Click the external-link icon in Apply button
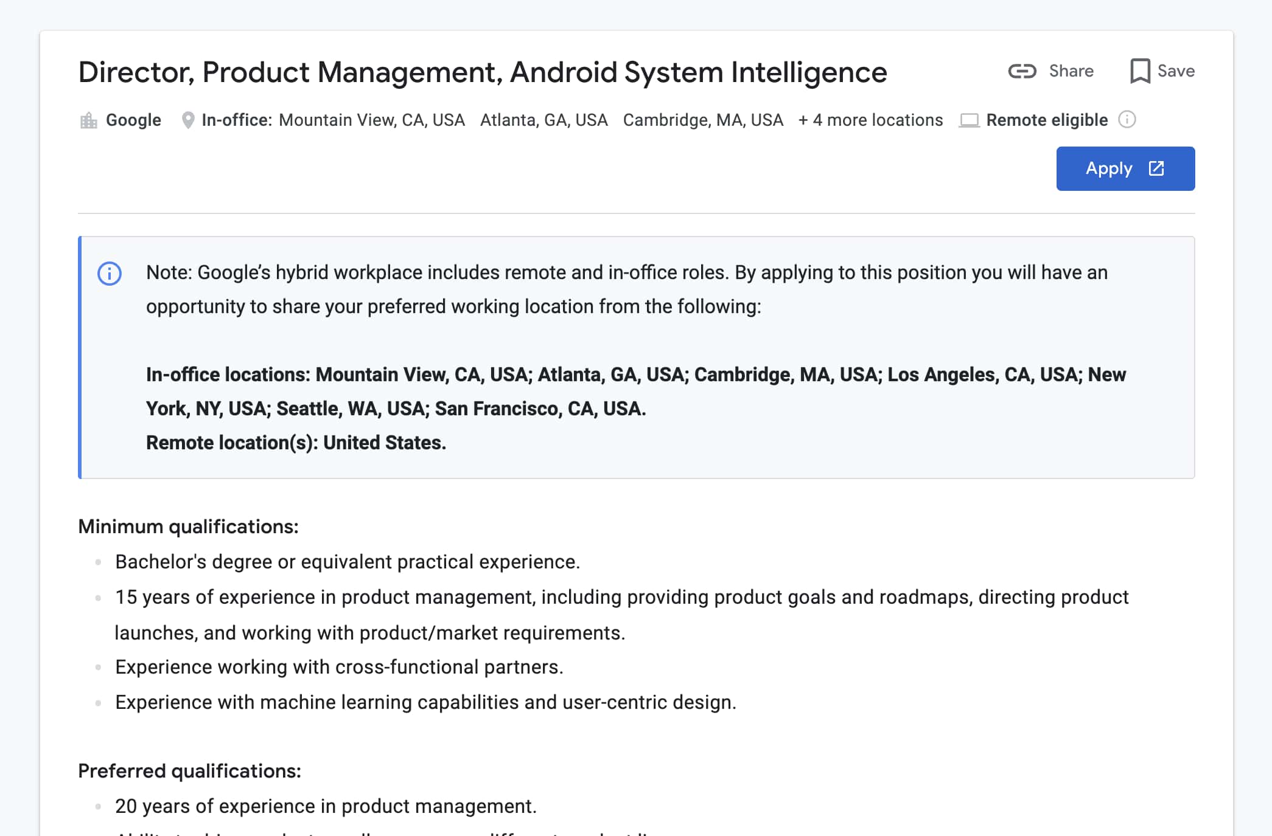The image size is (1272, 836). pyautogui.click(x=1156, y=168)
